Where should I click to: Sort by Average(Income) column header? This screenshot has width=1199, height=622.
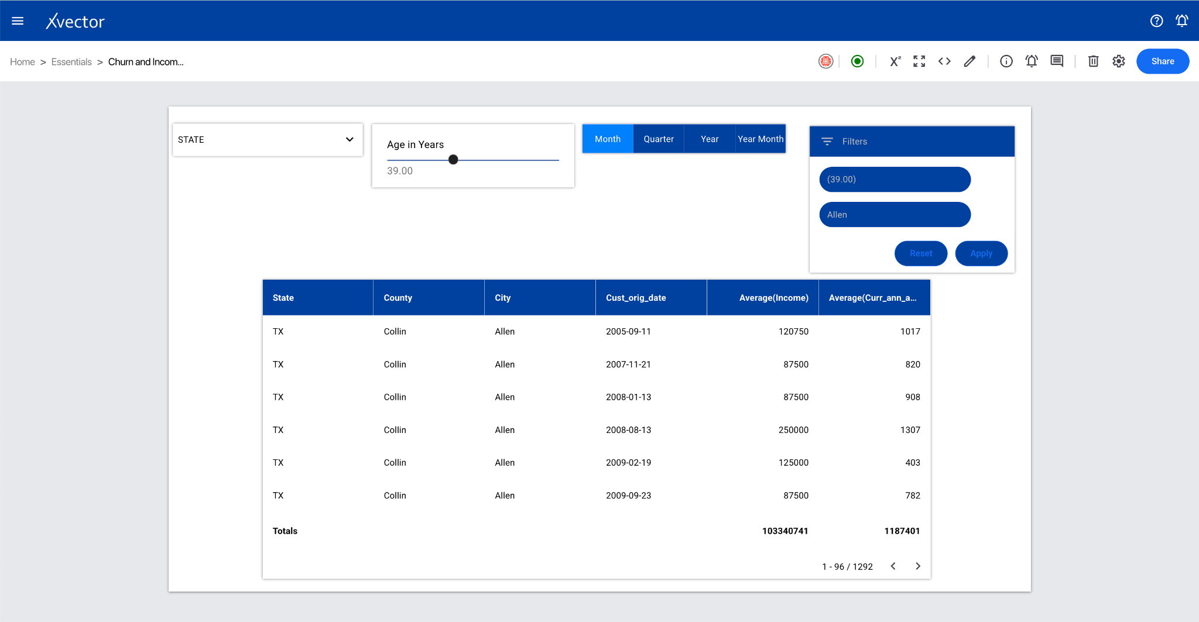click(x=763, y=298)
